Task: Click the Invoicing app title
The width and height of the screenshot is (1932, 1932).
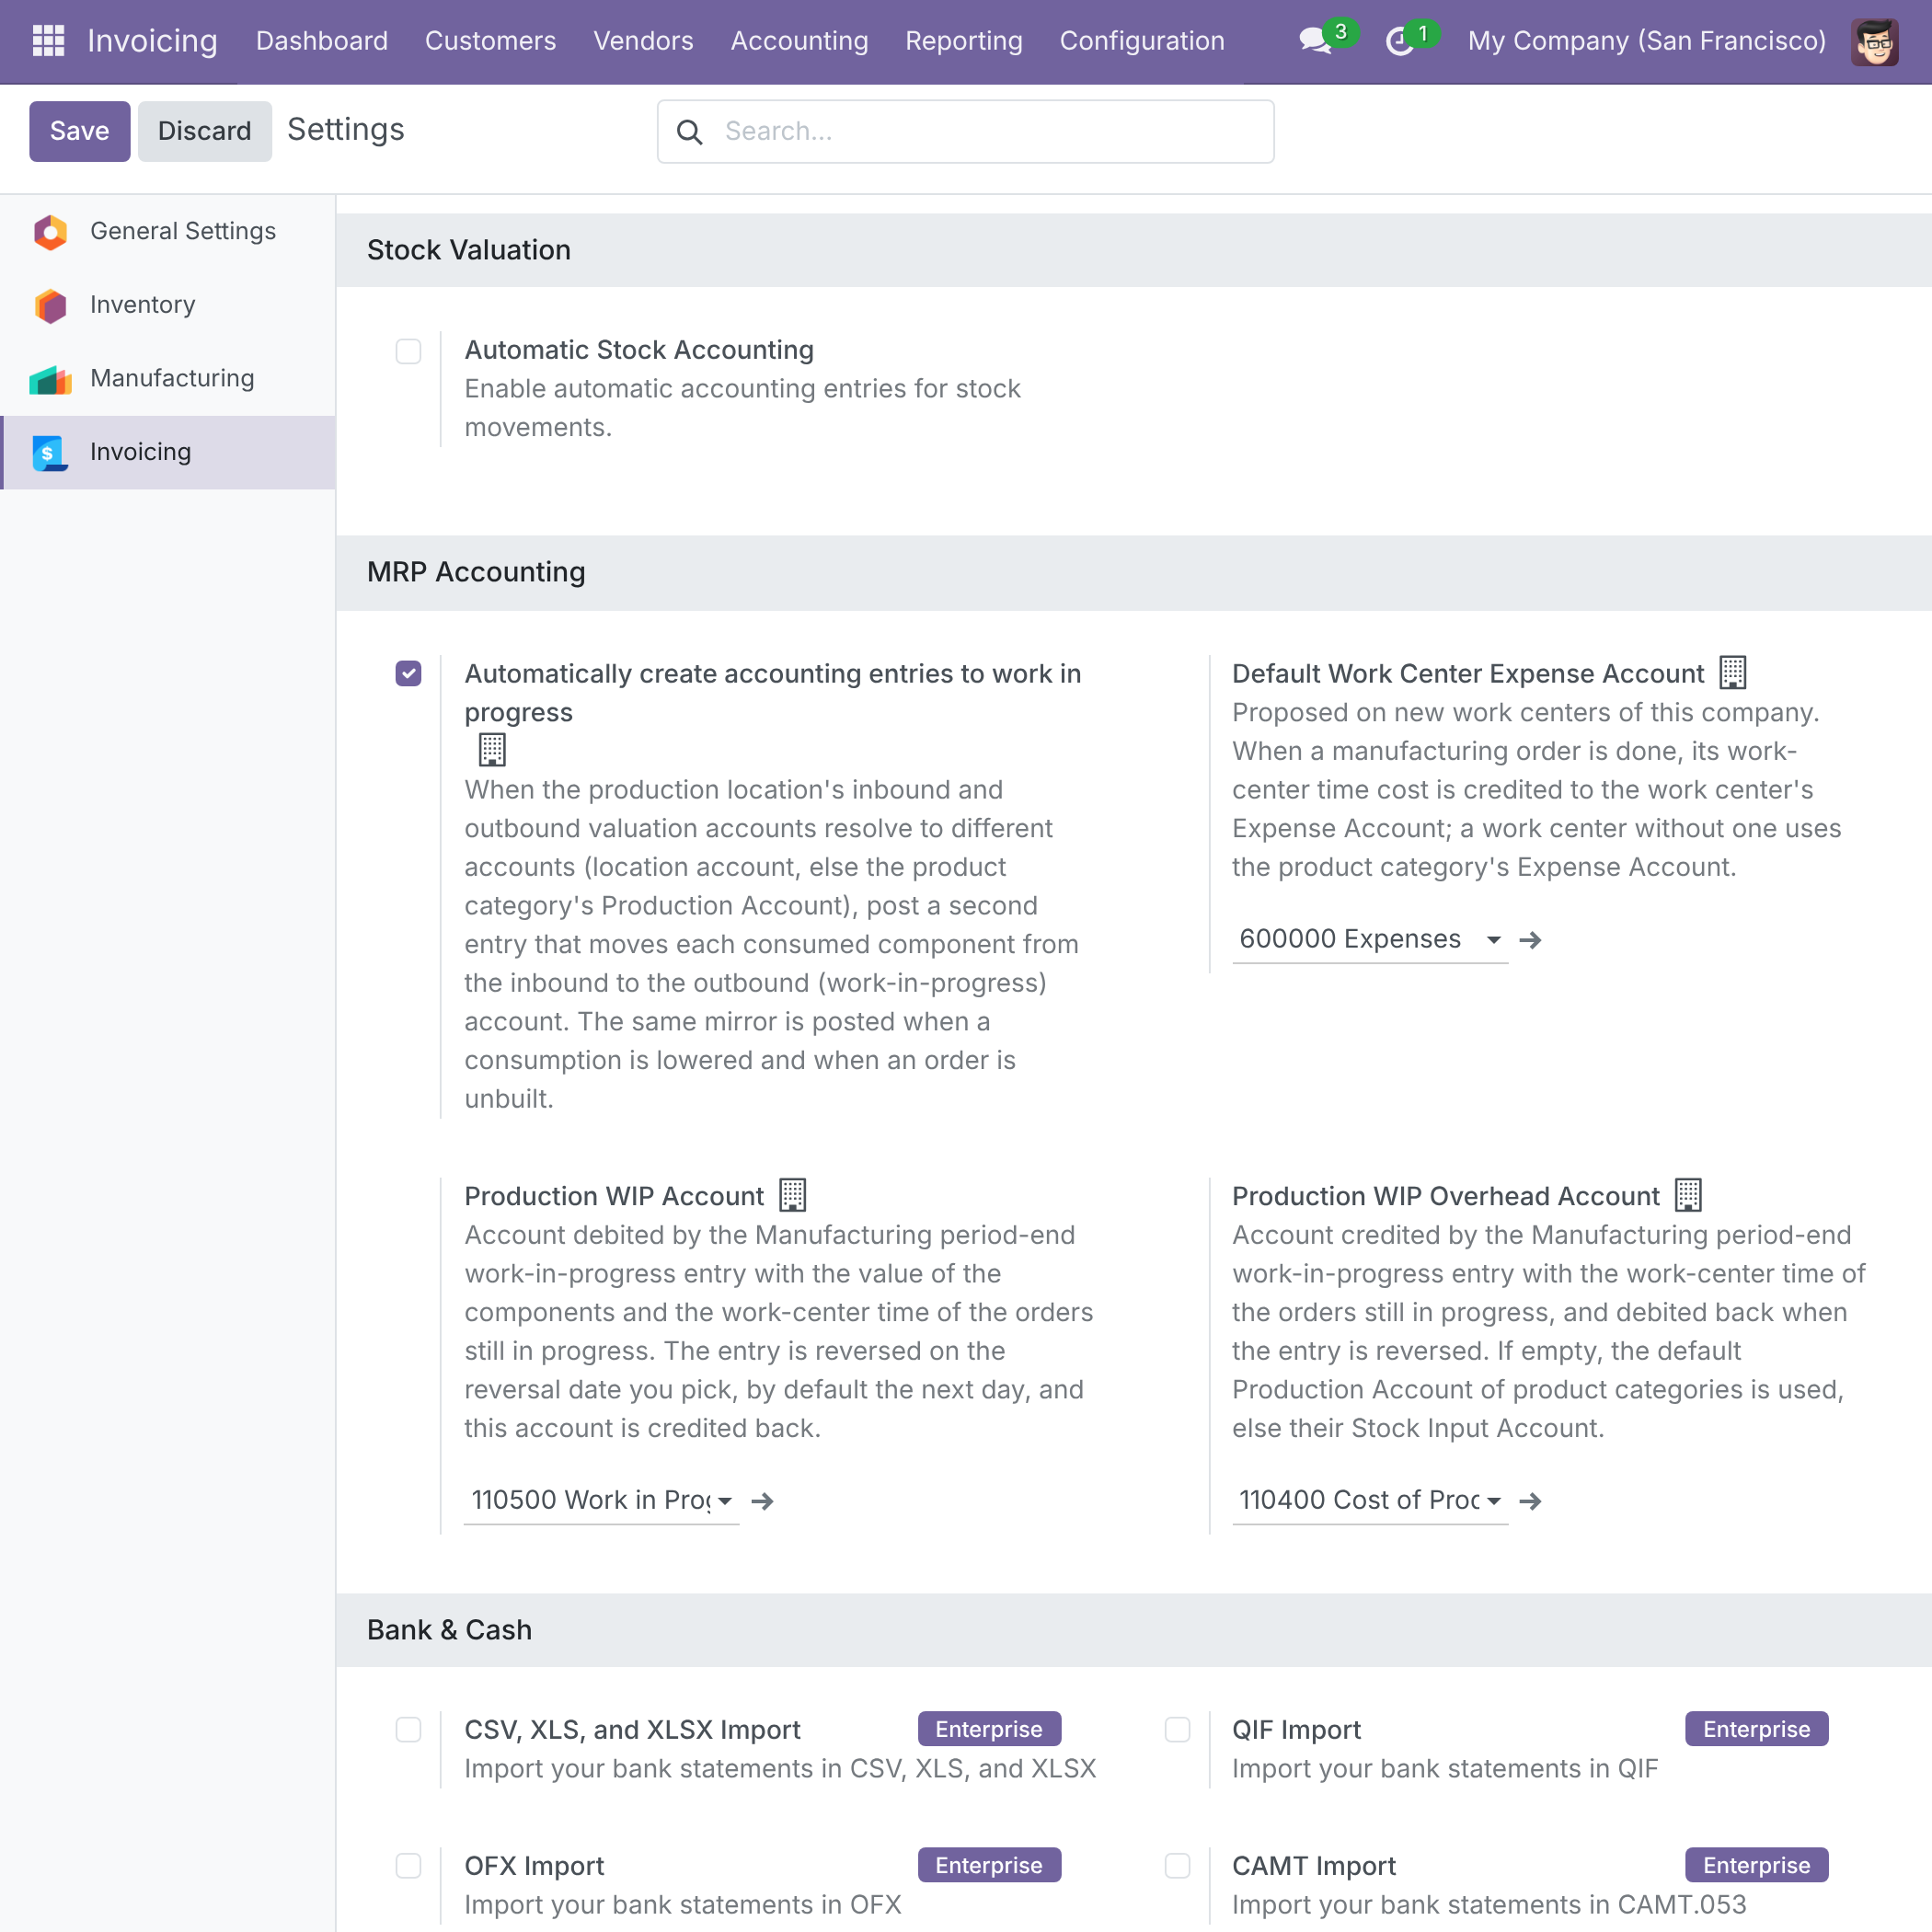Action: click(x=152, y=41)
